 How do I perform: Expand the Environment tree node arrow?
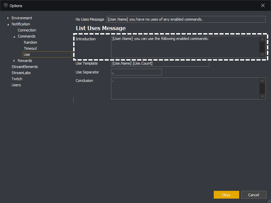point(8,18)
